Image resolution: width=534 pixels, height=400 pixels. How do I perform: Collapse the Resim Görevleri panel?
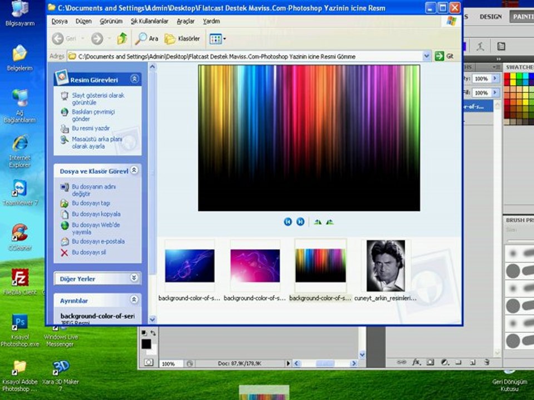click(x=134, y=79)
